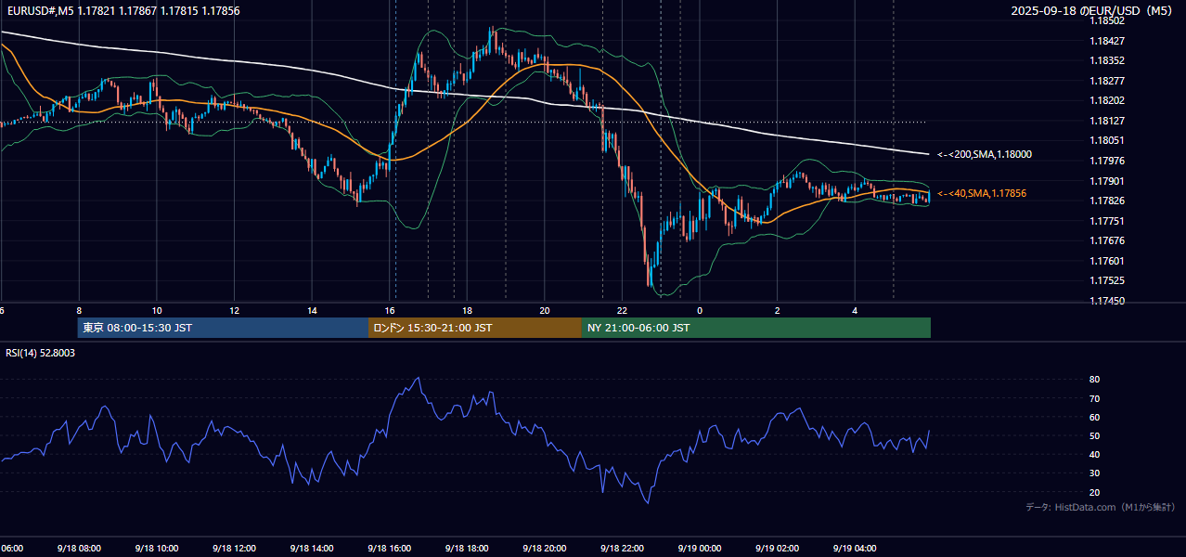This screenshot has width=1186, height=557.
Task: Click the 9/18 14:00 date label
Action: [x=312, y=548]
